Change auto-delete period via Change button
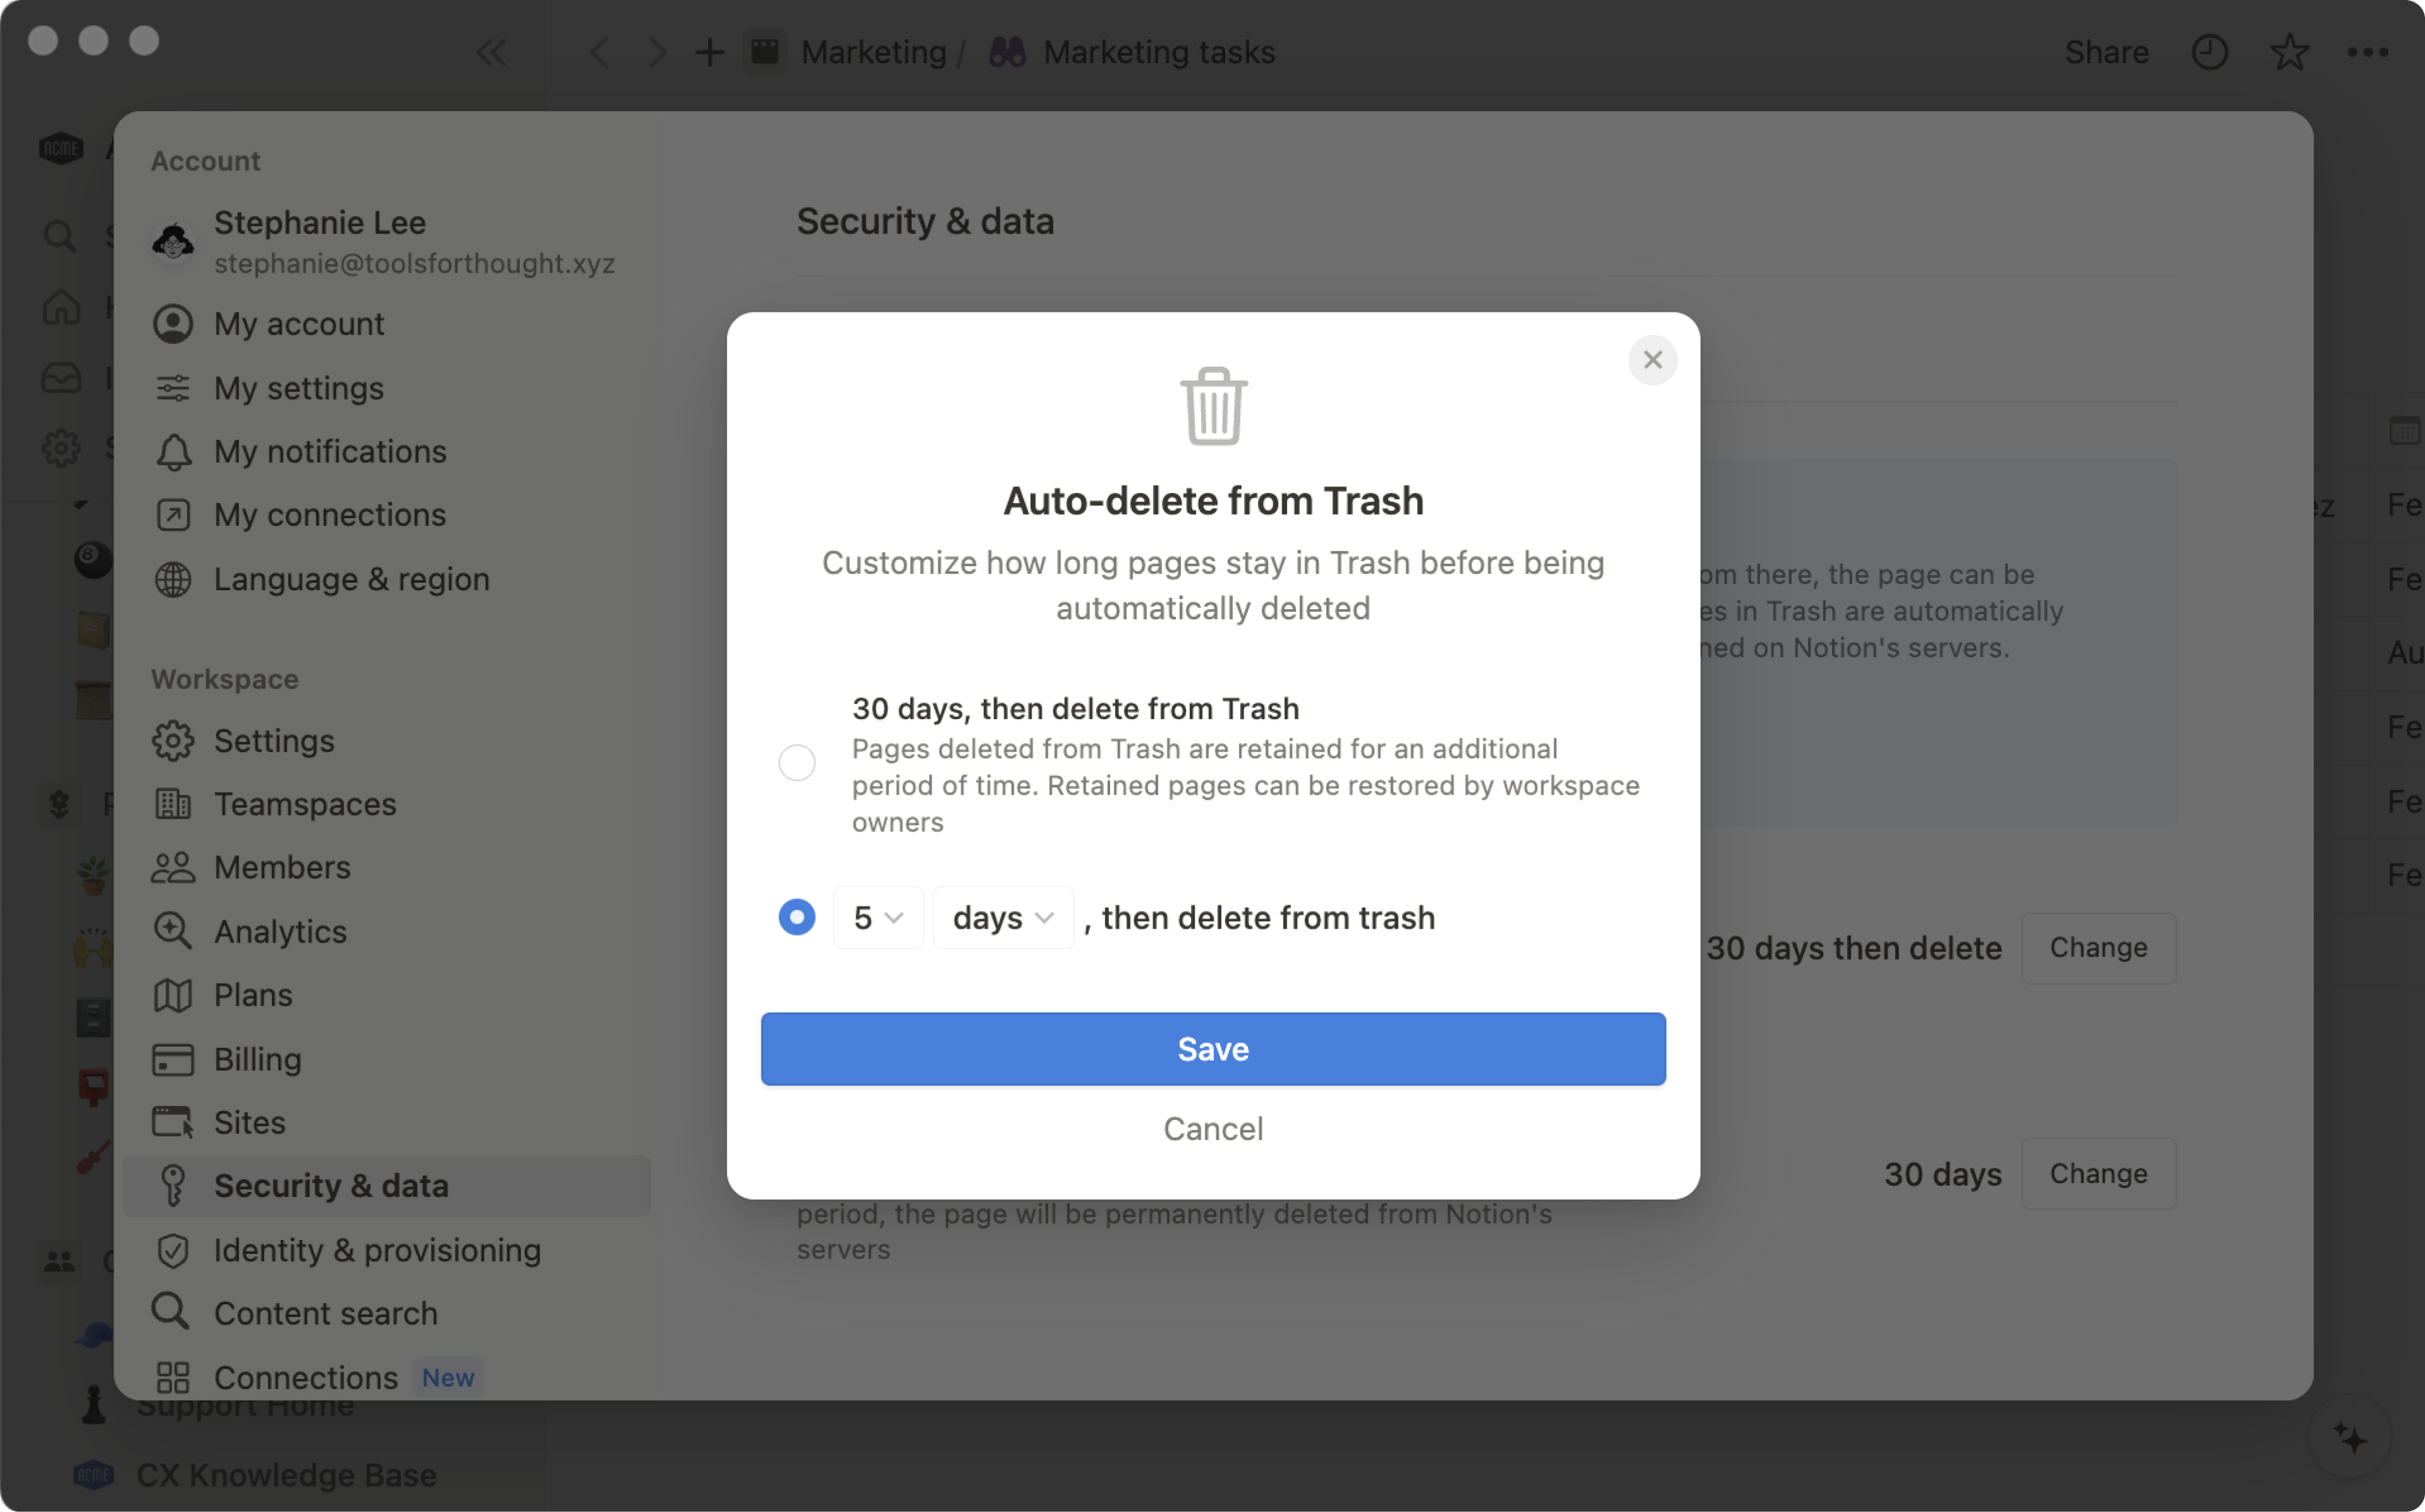 tap(2097, 946)
